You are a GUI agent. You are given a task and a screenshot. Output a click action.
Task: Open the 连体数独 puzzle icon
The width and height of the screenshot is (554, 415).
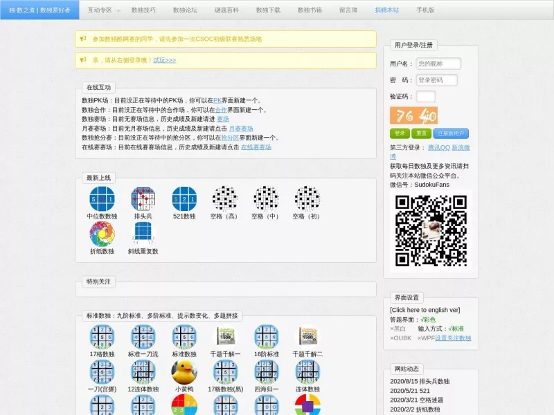point(307,372)
